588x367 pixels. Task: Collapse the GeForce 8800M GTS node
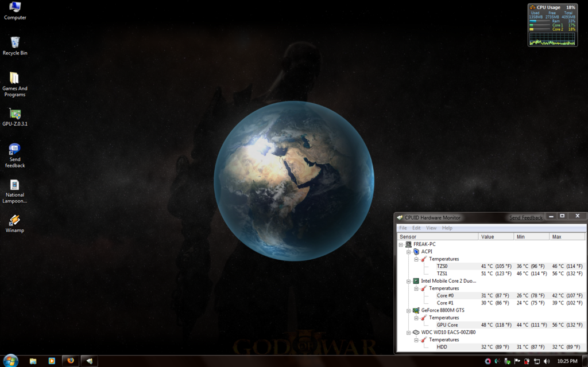[x=408, y=310]
